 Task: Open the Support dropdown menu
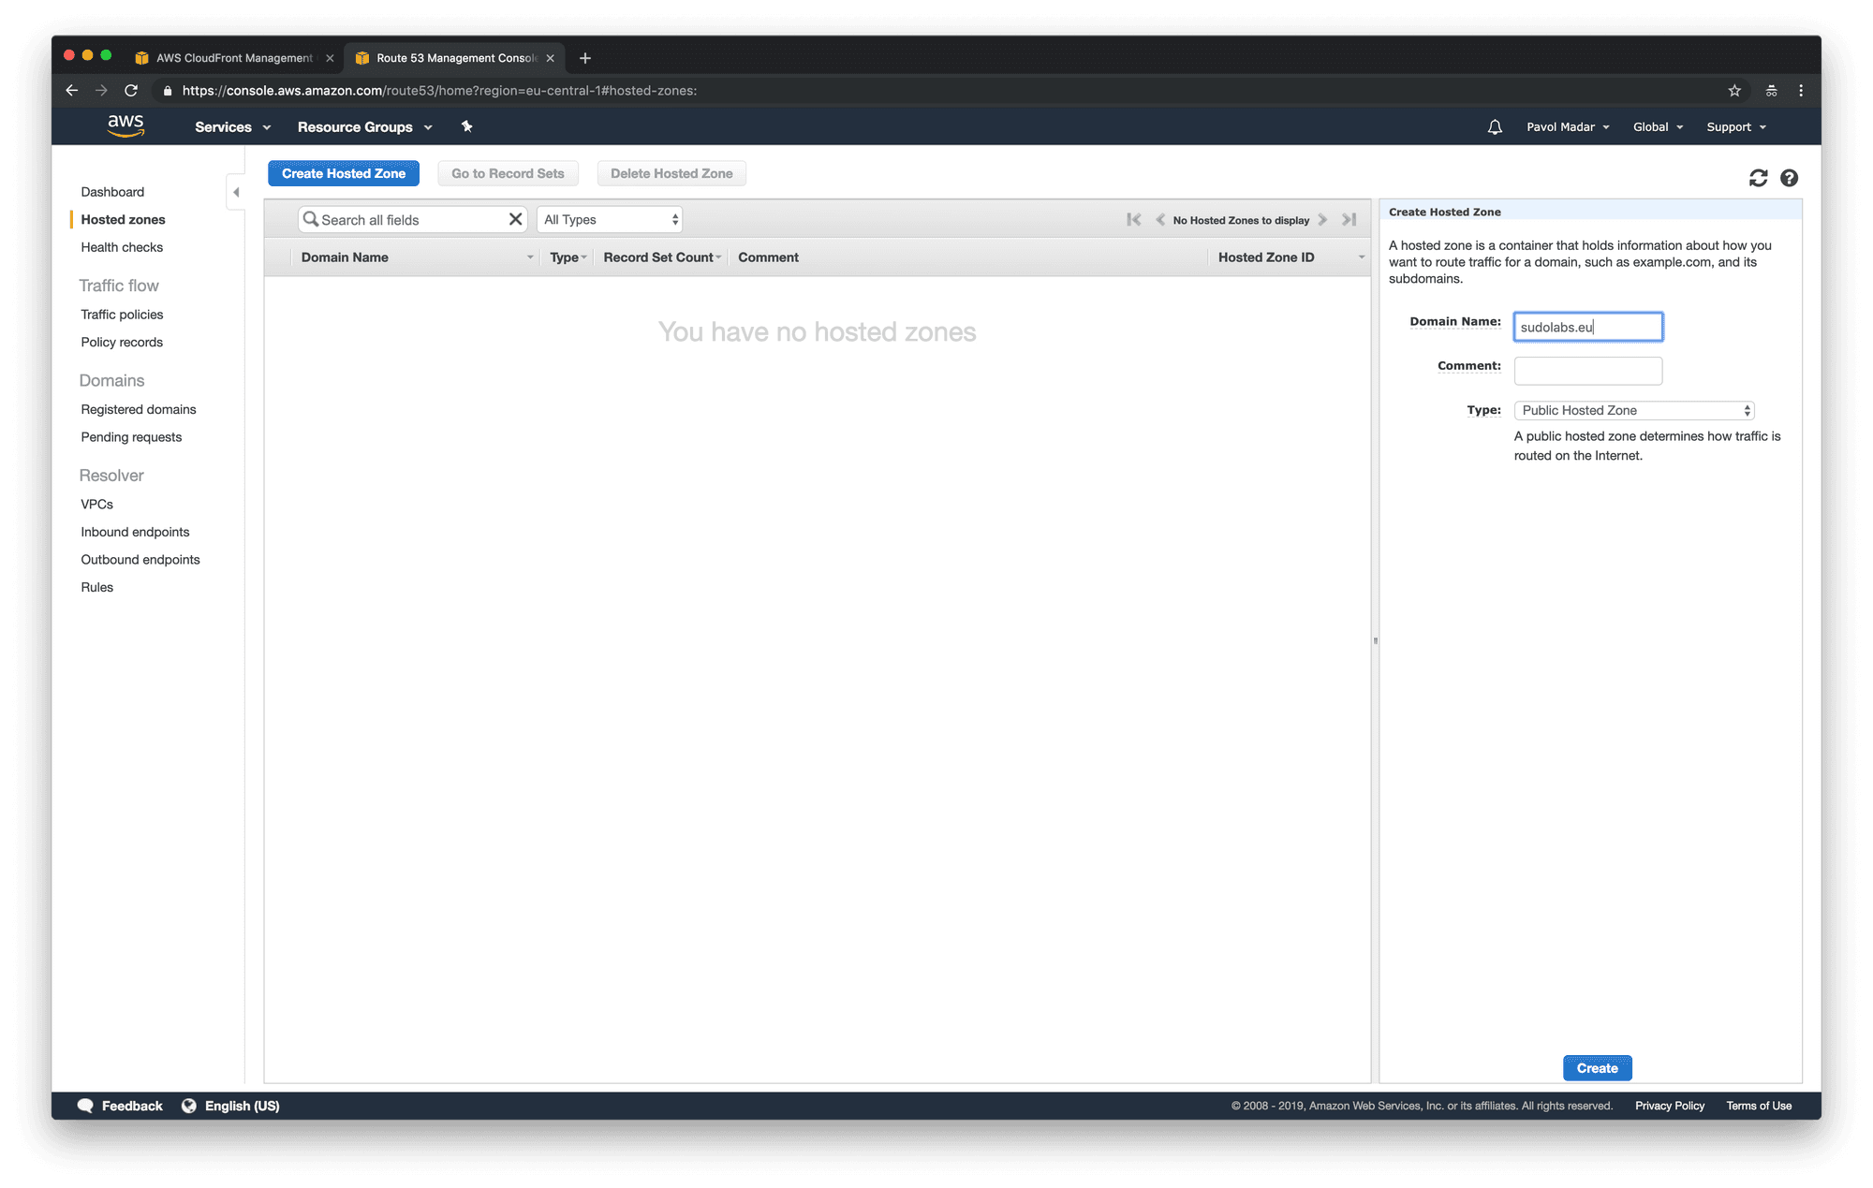click(1735, 126)
